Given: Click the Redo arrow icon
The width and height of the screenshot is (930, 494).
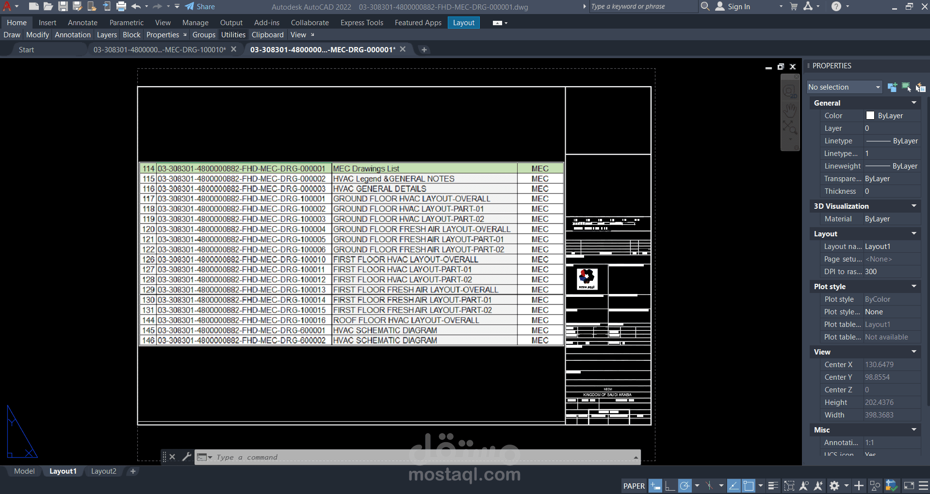Looking at the screenshot, I should tap(157, 6).
